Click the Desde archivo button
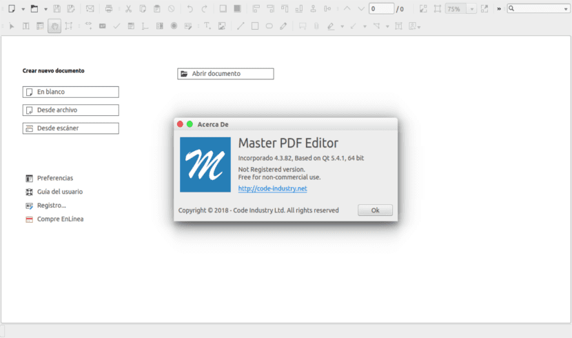Viewport: 572px width, 338px height. 71,110
